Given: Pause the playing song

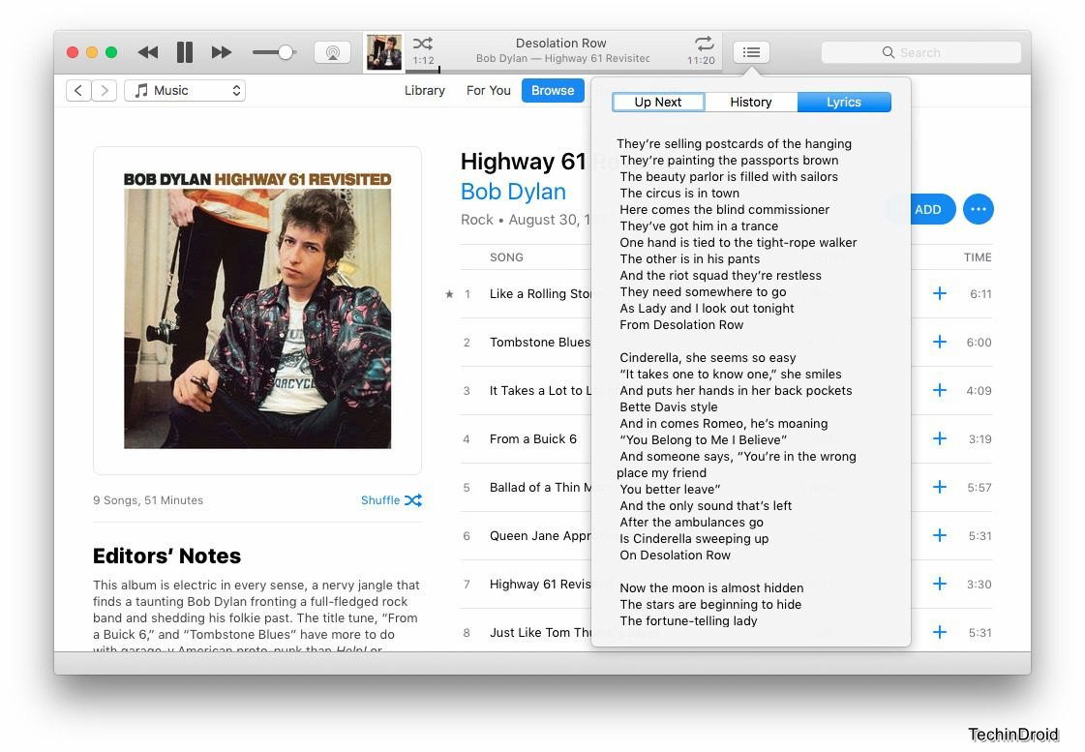Looking at the screenshot, I should point(185,52).
